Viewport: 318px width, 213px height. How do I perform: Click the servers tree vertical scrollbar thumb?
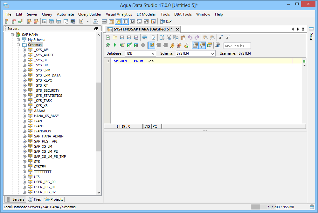click(99, 117)
